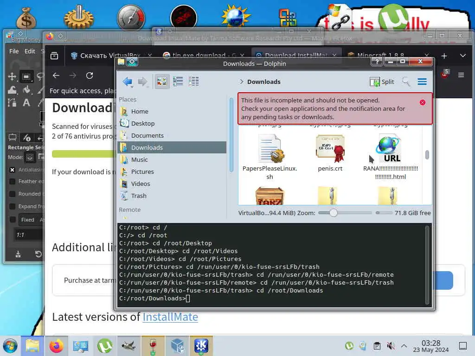Screen dimensions: 475x356
Task: Open Start menu orb on taskbar
Action: (x=10, y=346)
